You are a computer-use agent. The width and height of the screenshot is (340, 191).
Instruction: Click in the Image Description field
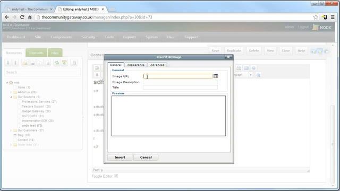point(180,82)
